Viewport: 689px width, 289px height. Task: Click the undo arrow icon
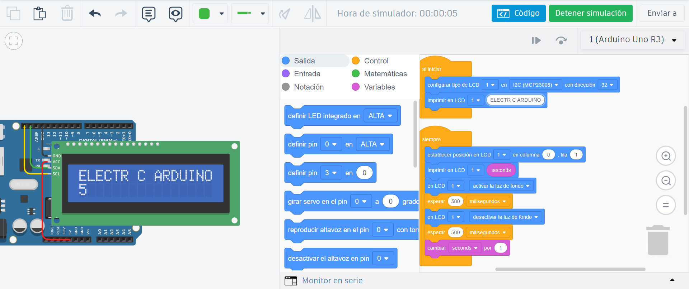click(95, 14)
